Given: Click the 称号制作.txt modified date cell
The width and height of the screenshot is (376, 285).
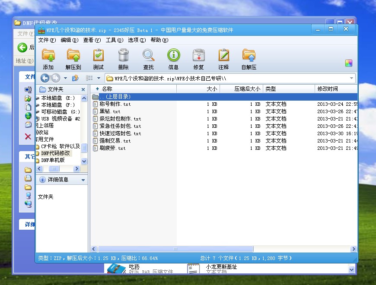Looking at the screenshot, I should tap(337, 104).
